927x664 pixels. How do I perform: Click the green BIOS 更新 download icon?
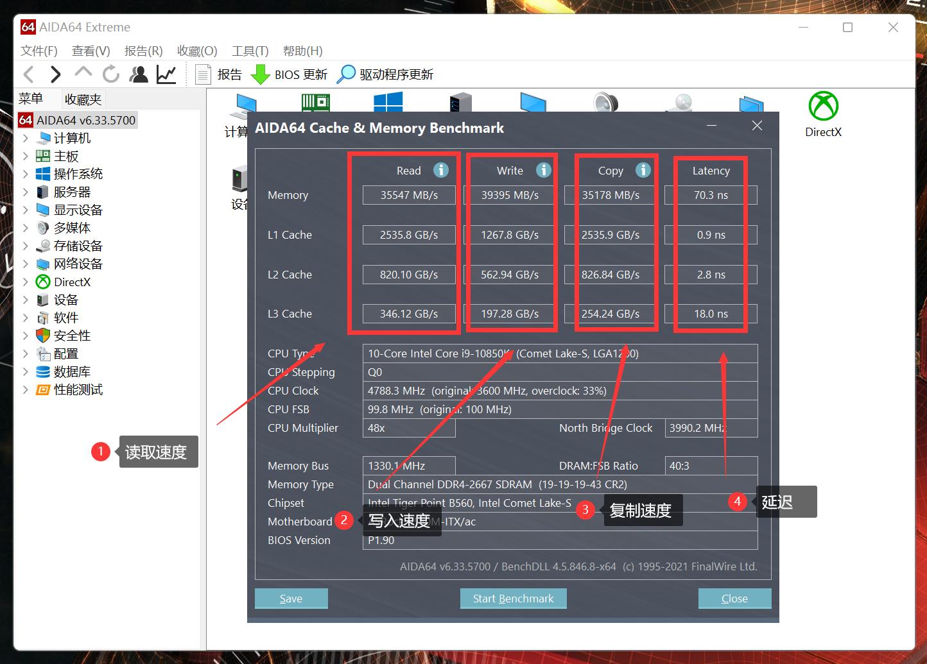point(261,74)
